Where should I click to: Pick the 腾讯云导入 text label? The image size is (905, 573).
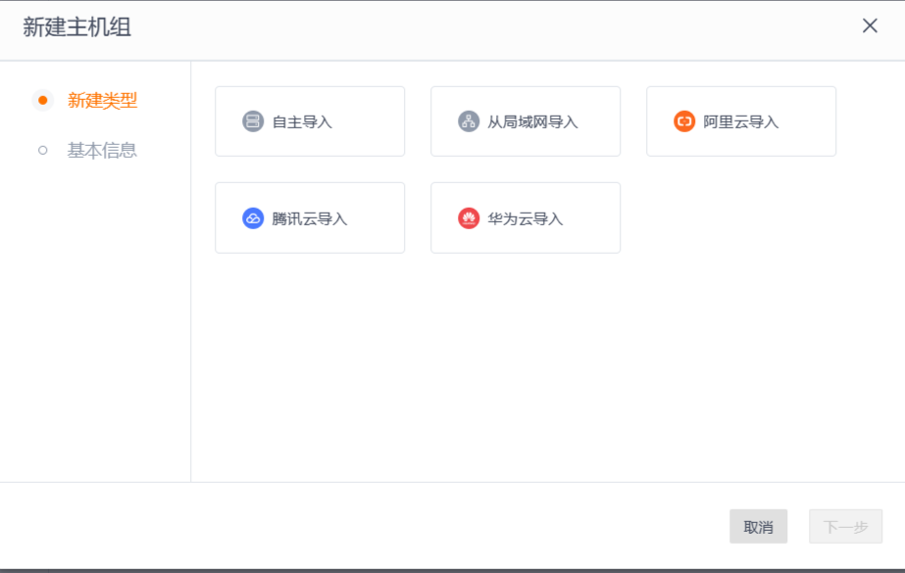point(310,219)
